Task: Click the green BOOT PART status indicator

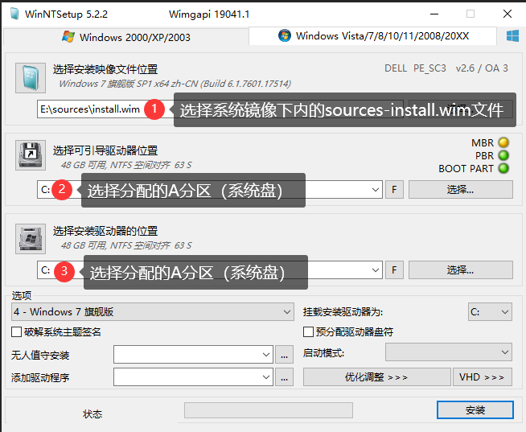Action: coord(503,169)
